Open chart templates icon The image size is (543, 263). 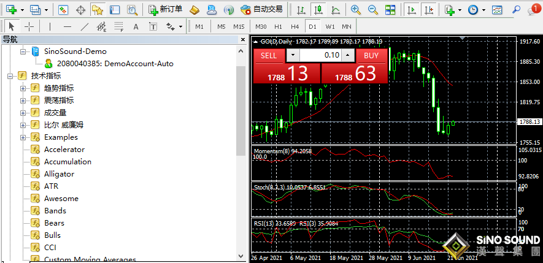click(497, 10)
